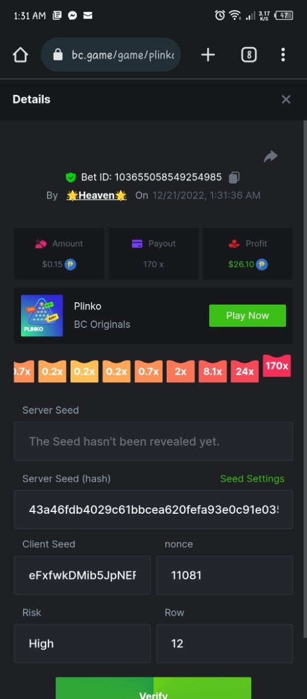Open Seed Settings link
Viewport: 307px width, 699px height.
252,479
